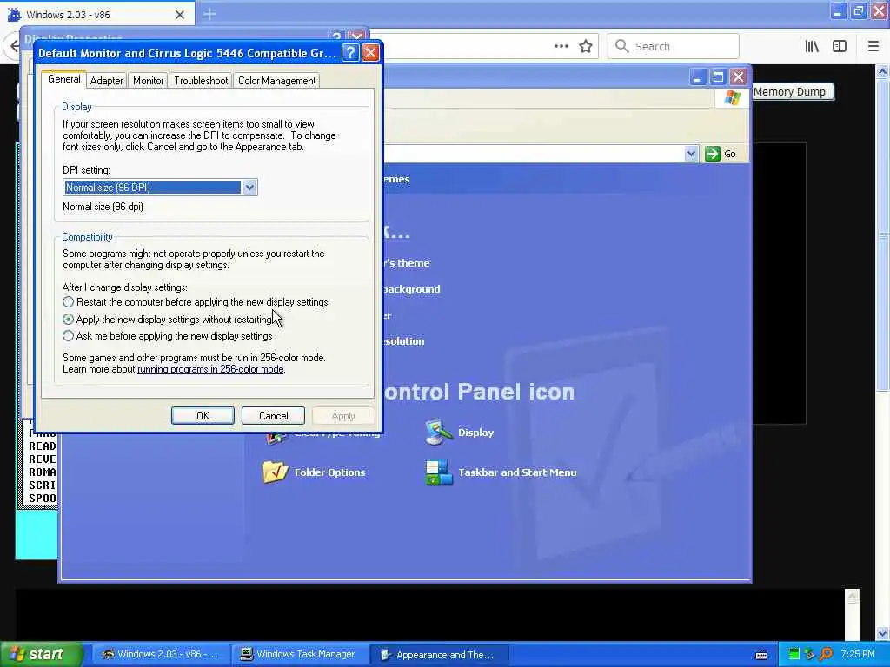The height and width of the screenshot is (667, 890).
Task: Minimize the Control Panel window
Action: [x=697, y=77]
